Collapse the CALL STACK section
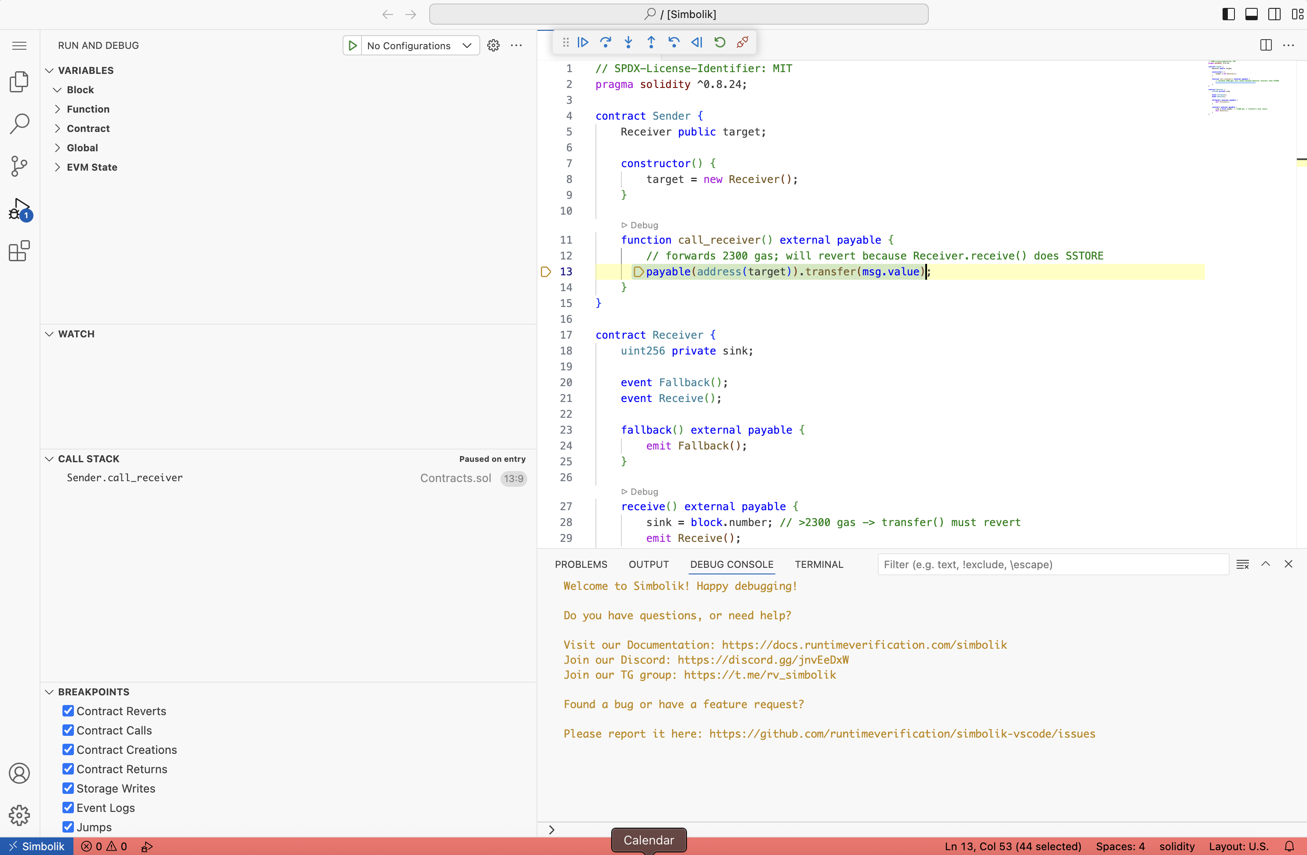The image size is (1307, 855). pos(49,459)
